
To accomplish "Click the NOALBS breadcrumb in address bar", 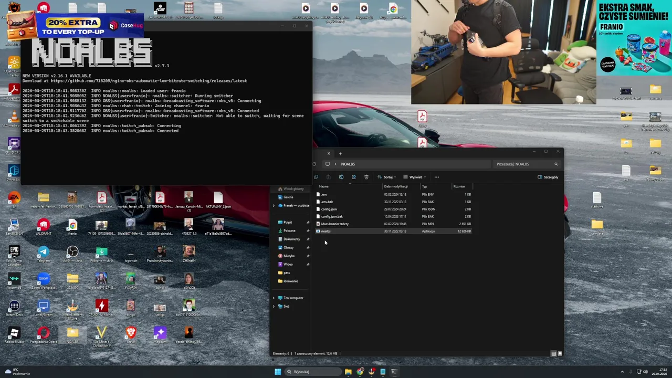I will click(x=348, y=164).
